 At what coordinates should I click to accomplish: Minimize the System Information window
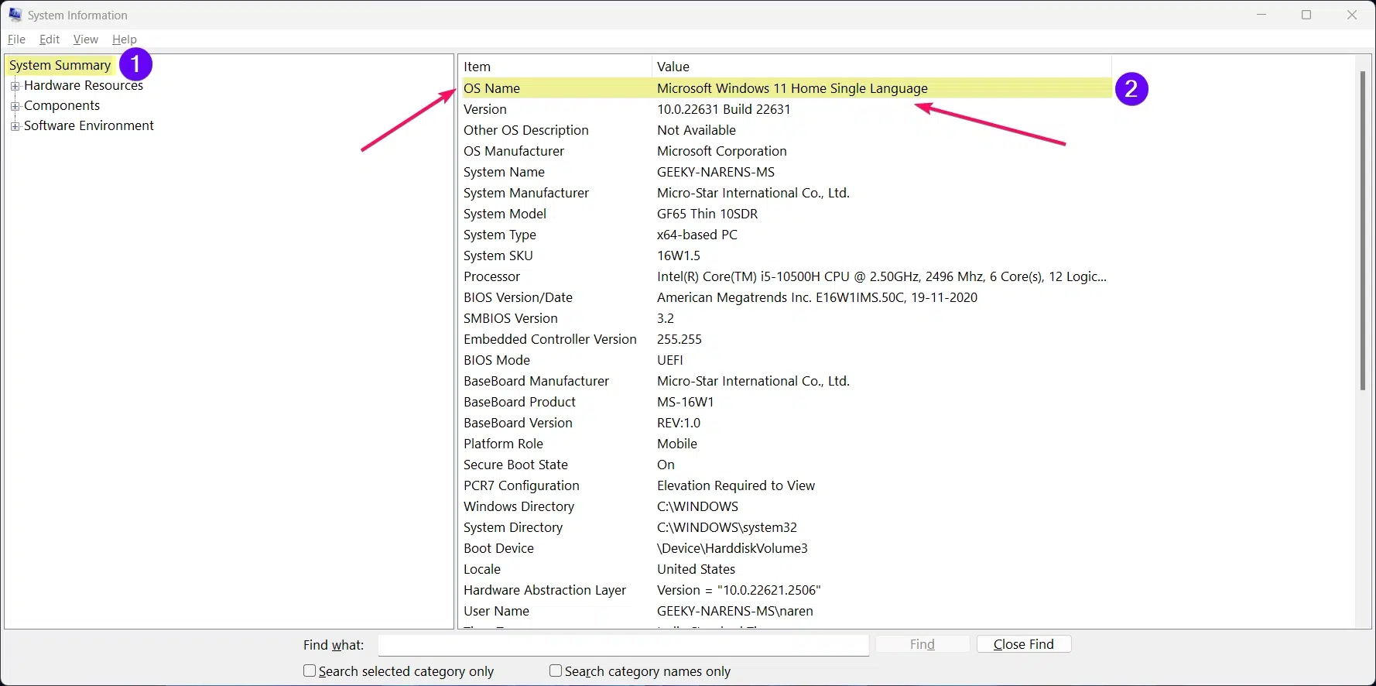point(1261,15)
